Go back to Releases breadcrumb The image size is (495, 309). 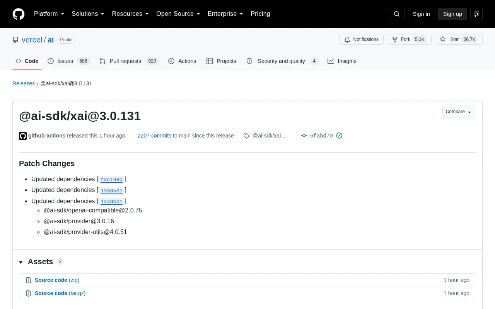[24, 83]
